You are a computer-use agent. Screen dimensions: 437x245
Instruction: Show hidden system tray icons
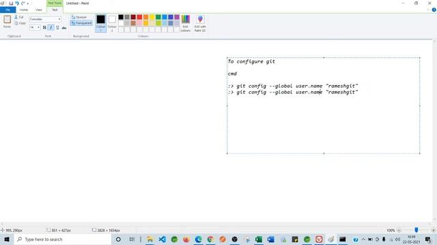point(363,239)
